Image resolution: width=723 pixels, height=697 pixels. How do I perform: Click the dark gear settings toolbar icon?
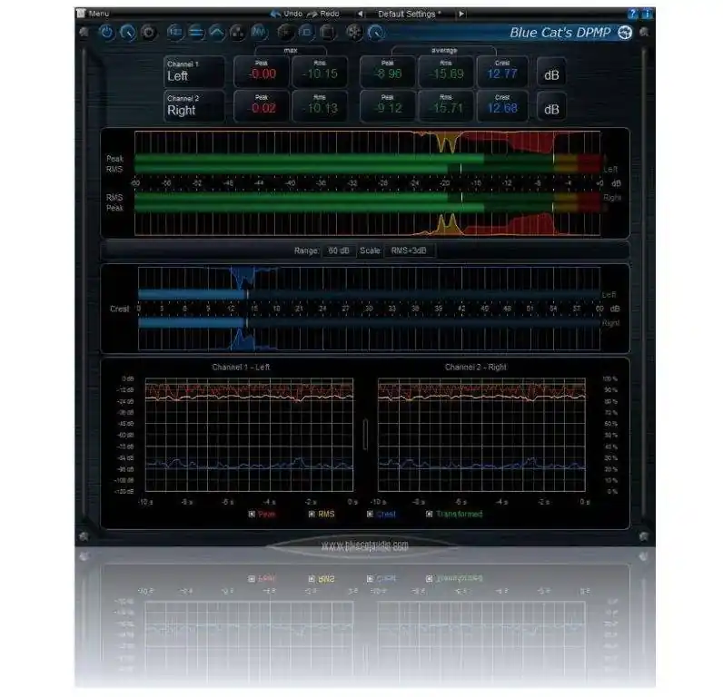148,33
